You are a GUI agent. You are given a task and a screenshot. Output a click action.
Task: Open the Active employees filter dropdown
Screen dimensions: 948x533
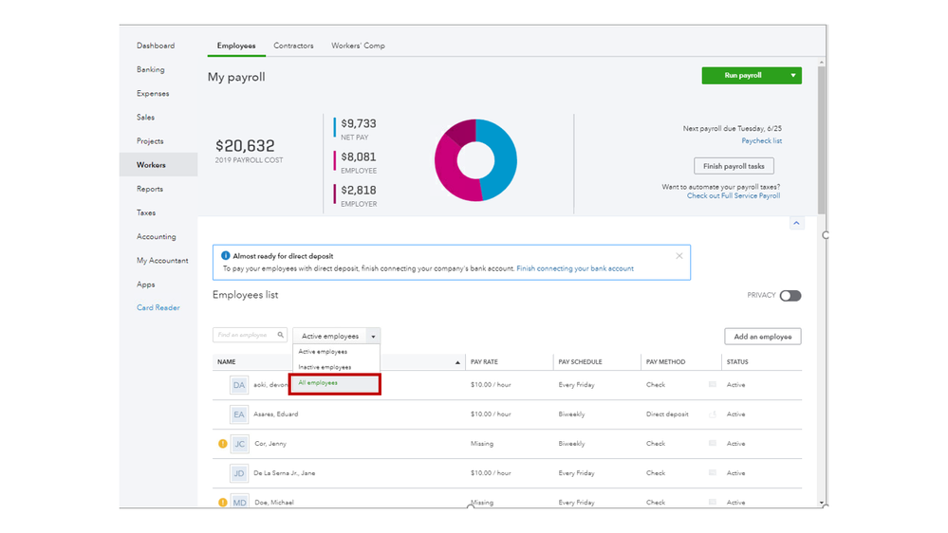click(x=374, y=337)
